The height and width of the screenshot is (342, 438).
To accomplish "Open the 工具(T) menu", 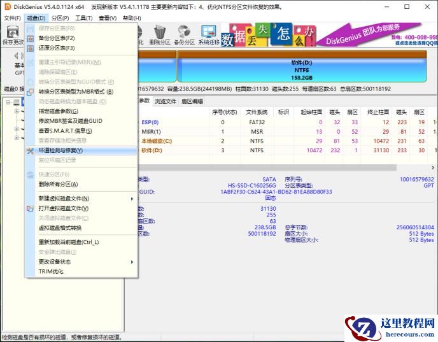I will pos(84,18).
